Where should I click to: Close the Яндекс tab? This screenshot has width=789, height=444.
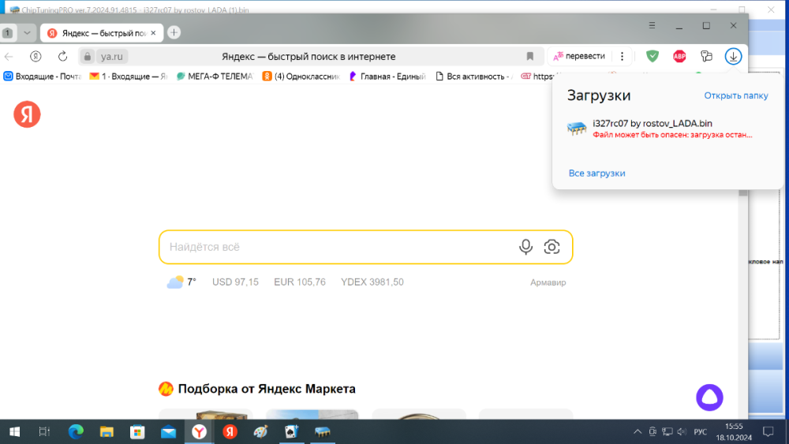point(154,33)
